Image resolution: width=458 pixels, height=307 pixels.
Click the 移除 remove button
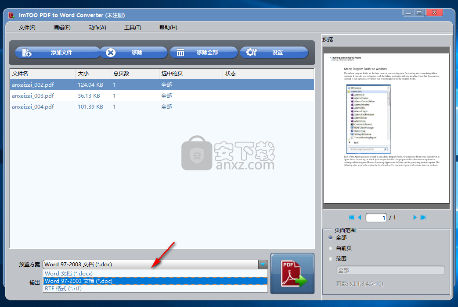click(134, 53)
